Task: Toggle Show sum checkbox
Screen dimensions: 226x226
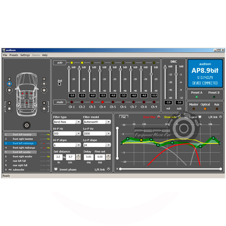Action: click(x=179, y=117)
